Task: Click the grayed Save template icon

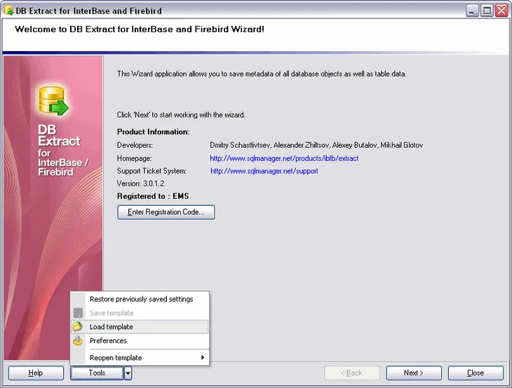Action: [x=78, y=312]
